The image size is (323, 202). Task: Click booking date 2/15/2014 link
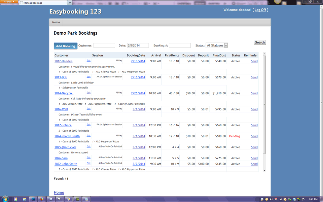pyautogui.click(x=138, y=61)
